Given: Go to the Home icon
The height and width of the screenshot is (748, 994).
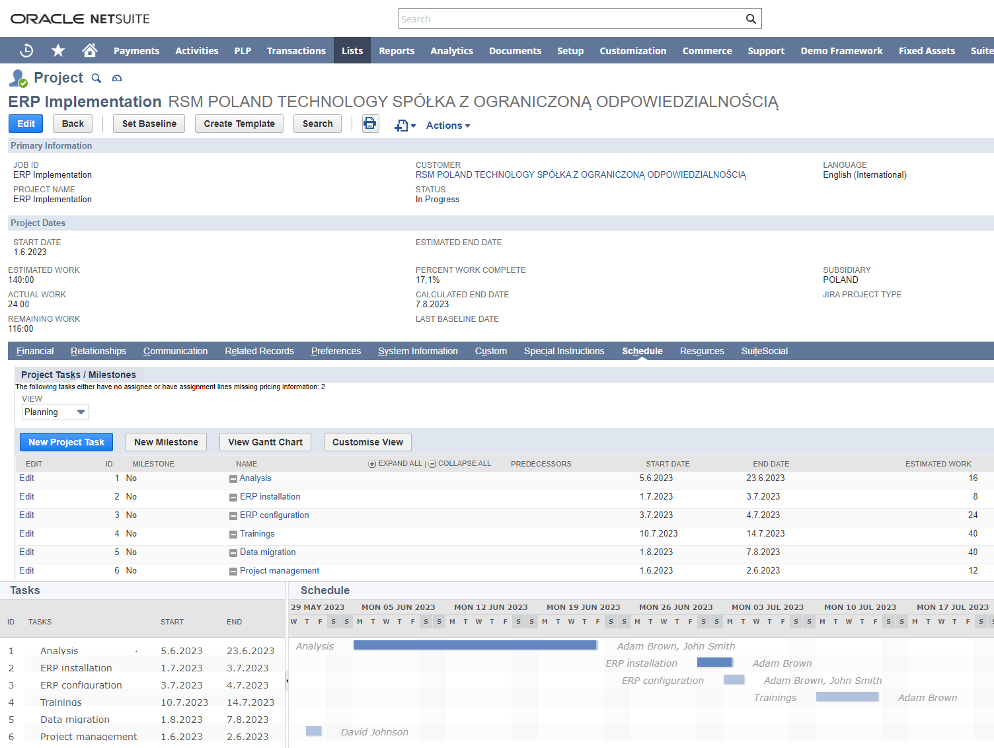Looking at the screenshot, I should 90,50.
